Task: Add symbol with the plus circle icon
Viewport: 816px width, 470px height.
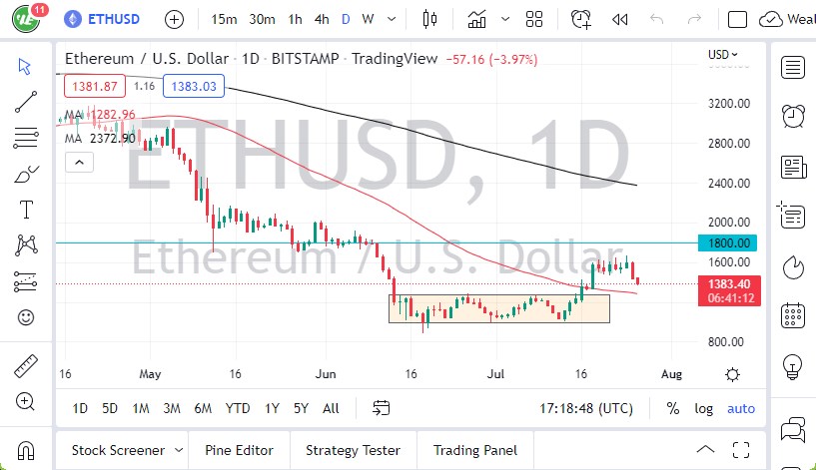Action: click(x=174, y=20)
